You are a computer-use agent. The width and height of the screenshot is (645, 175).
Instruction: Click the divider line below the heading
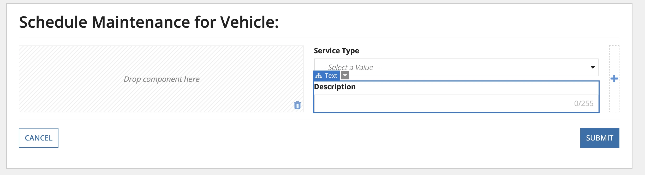319,38
